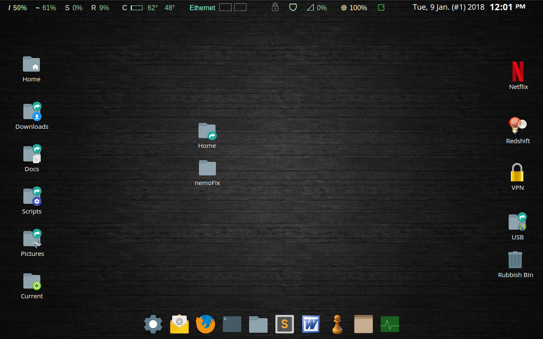Click the Ethernet indicator in the panel
Viewport: 543px width, 339px height.
pyautogui.click(x=202, y=7)
